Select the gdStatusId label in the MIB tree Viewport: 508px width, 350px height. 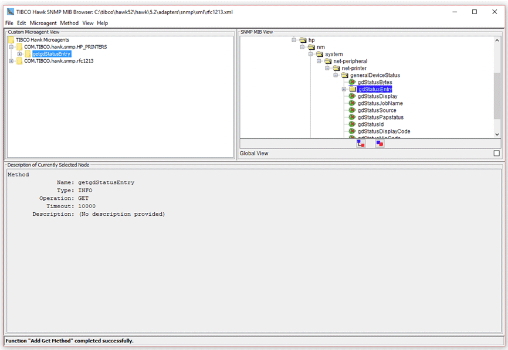(371, 124)
